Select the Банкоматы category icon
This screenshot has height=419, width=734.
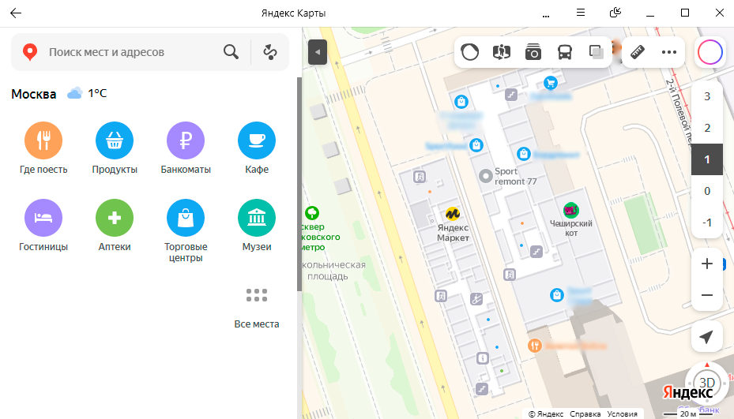pyautogui.click(x=186, y=141)
